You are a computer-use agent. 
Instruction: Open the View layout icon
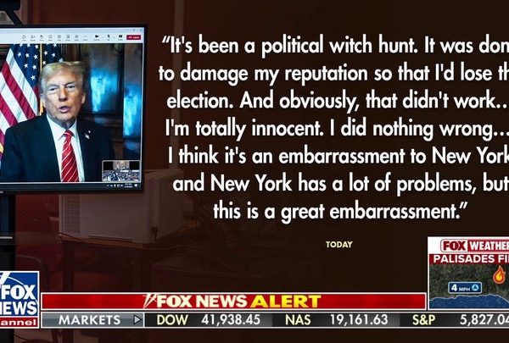click(59, 37)
